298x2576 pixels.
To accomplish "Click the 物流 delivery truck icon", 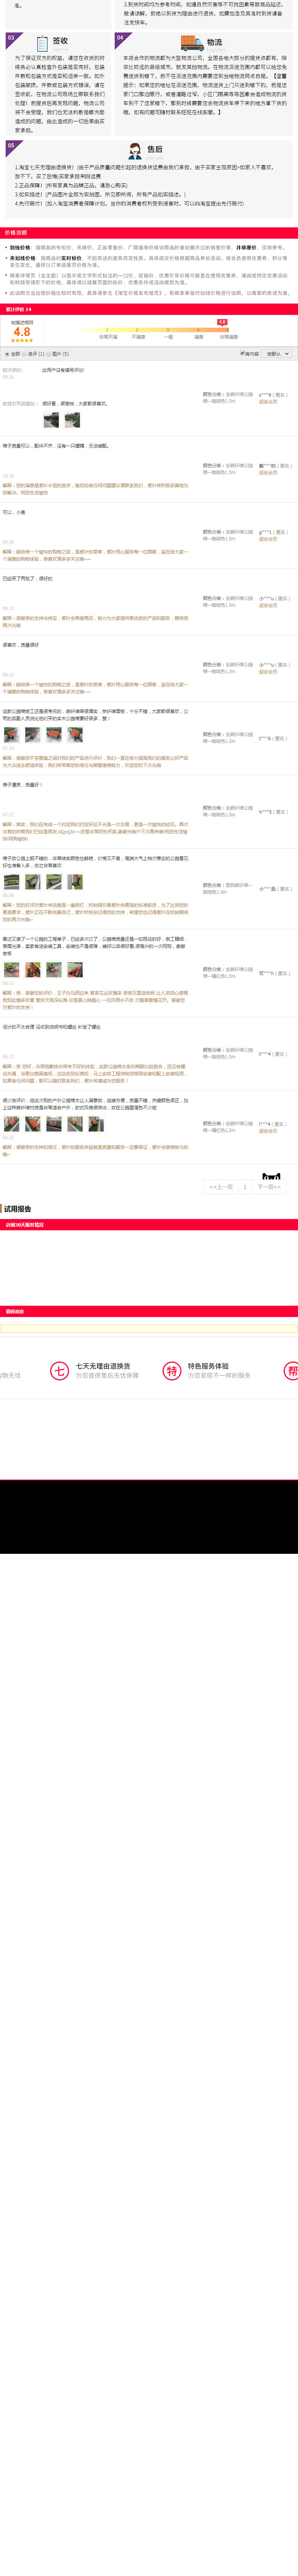I will [x=192, y=43].
